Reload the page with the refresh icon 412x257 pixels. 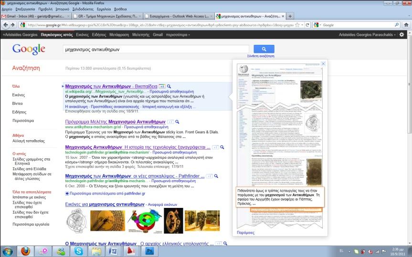click(307, 25)
